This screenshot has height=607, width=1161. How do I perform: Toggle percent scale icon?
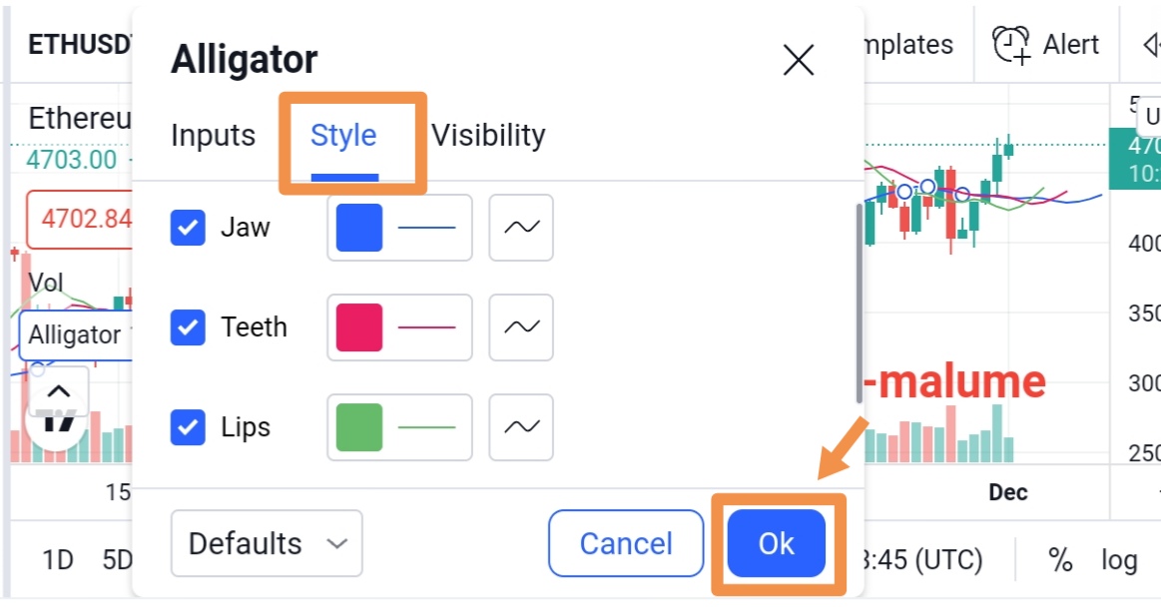click(x=1060, y=560)
